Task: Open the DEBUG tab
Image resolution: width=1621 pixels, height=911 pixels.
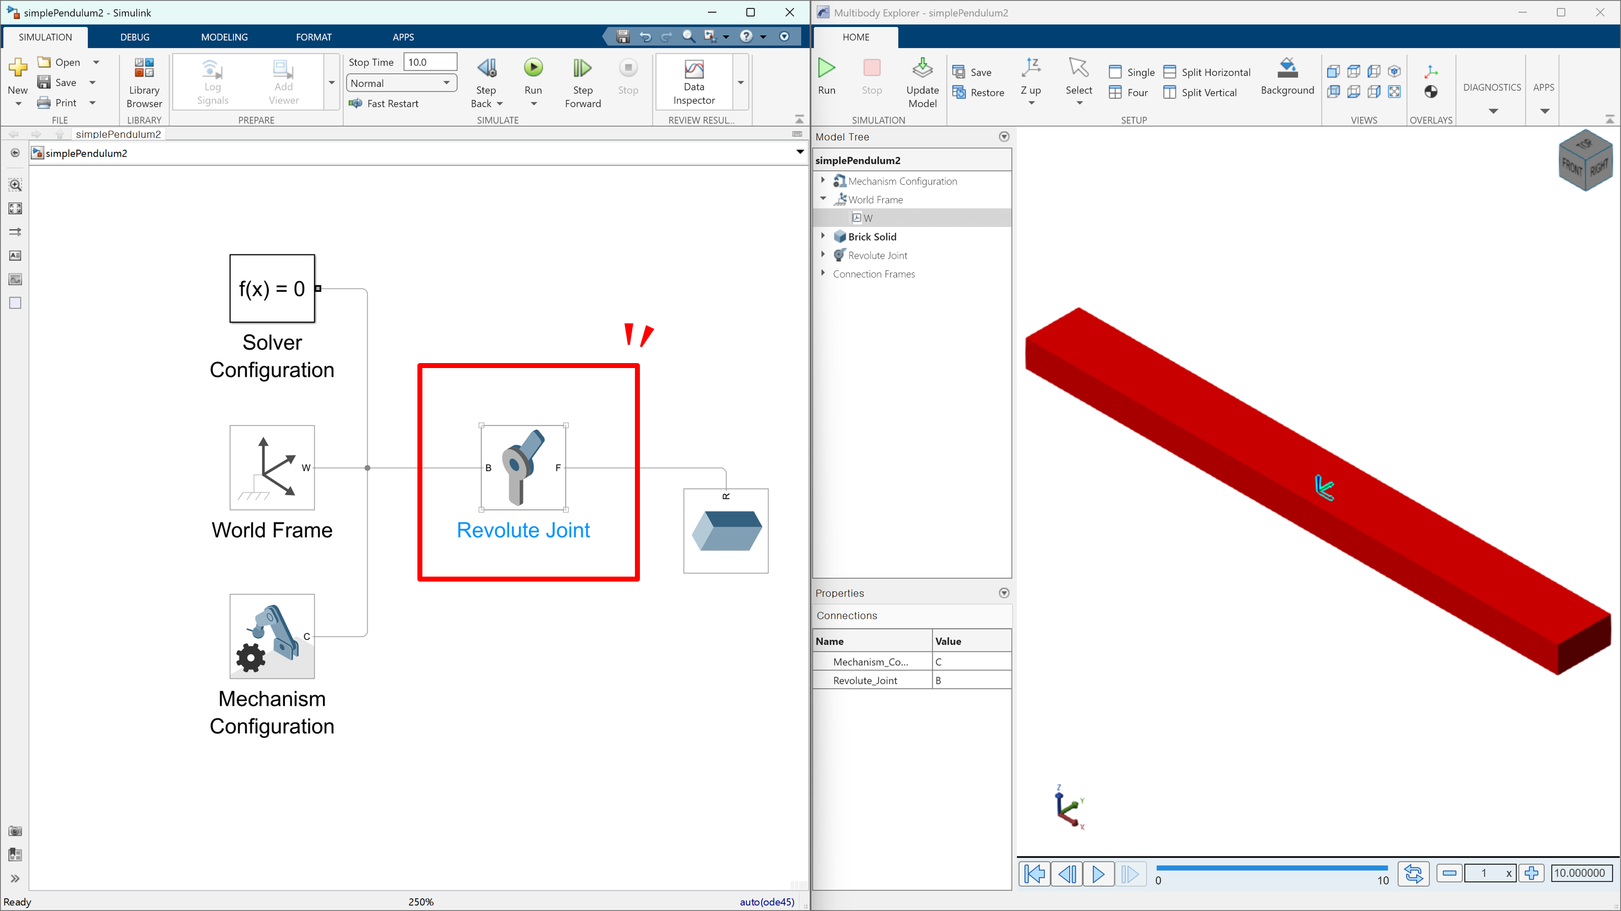Action: 135,37
